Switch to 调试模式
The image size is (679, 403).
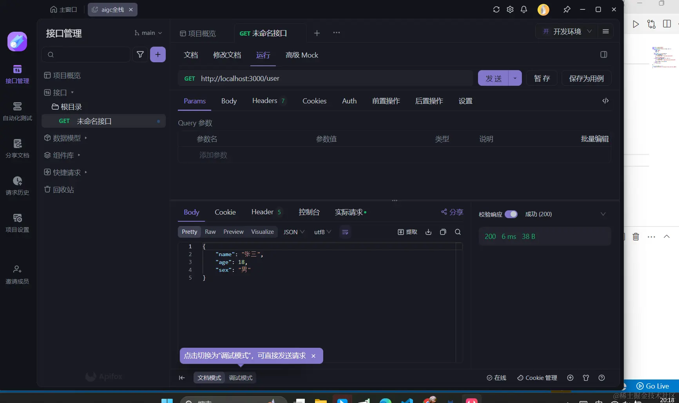pyautogui.click(x=241, y=378)
